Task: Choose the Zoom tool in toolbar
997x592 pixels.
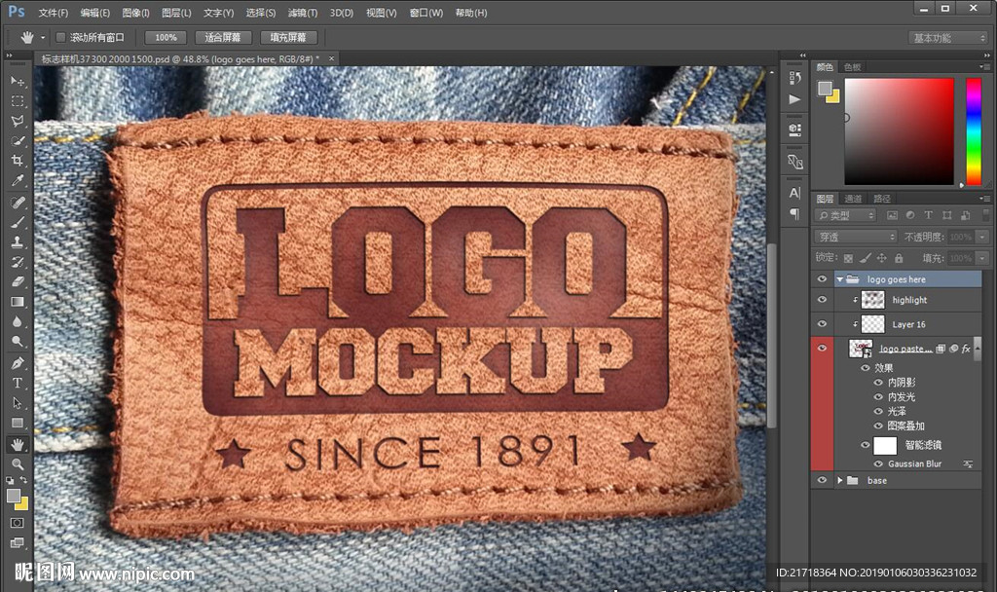Action: (x=18, y=464)
